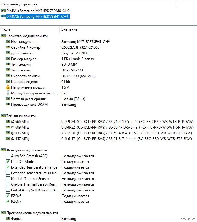Click the icon next to 'Дата выпуска'
The image size is (197, 222).
[8, 53]
